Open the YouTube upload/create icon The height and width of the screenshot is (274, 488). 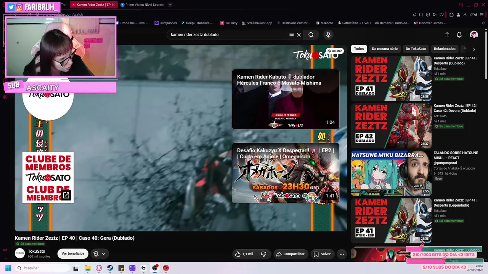[447, 35]
